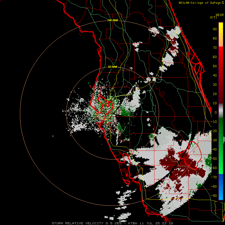This screenshot has height=225, width=225.
Task: Click the Storm Relative Velocity caption at bottom
Action: [x=112, y=223]
